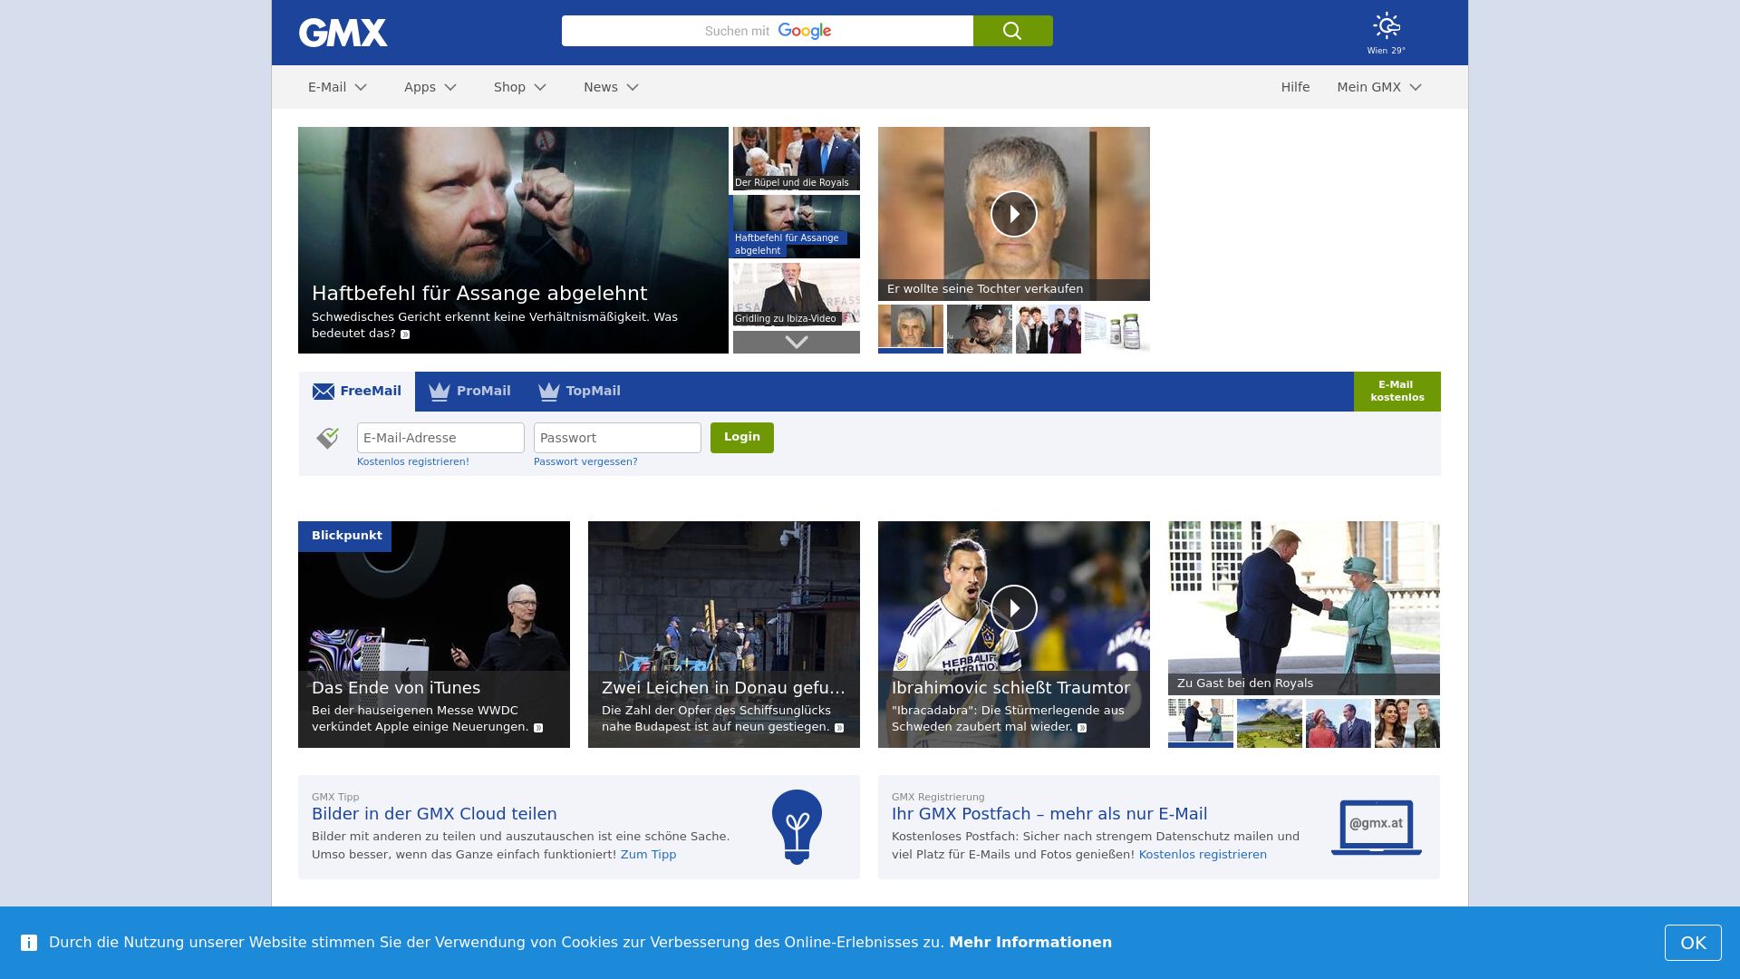Open the Hilfe link
Screen dimensions: 1740x979
(x=1295, y=87)
